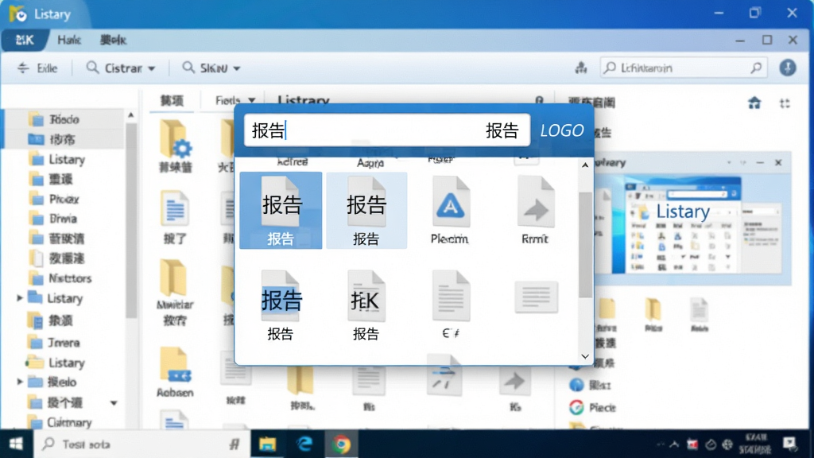
Task: Click the blue globe entry above Piecє
Action: click(589, 385)
